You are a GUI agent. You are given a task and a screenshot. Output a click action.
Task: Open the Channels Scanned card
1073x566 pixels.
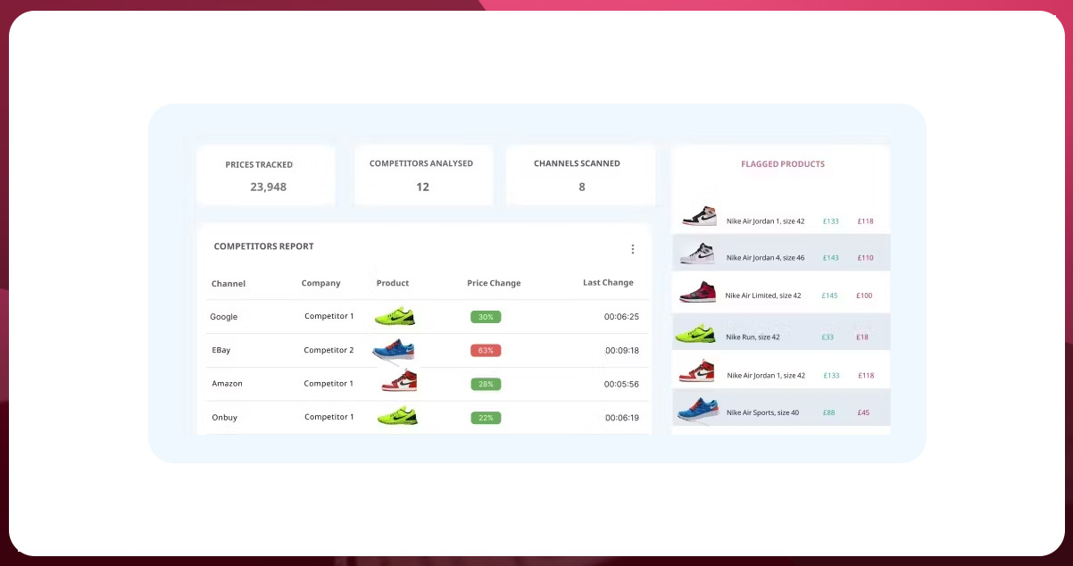click(x=581, y=176)
